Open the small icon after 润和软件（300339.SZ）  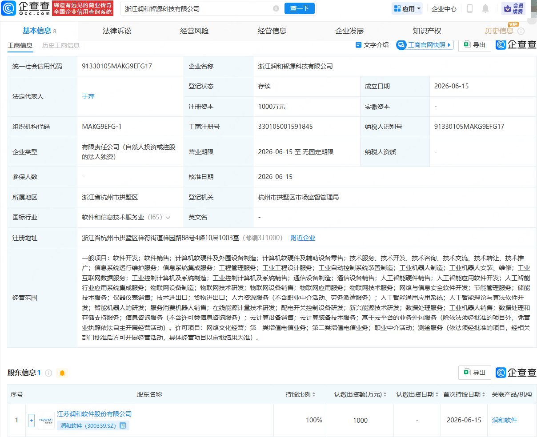coord(123,425)
